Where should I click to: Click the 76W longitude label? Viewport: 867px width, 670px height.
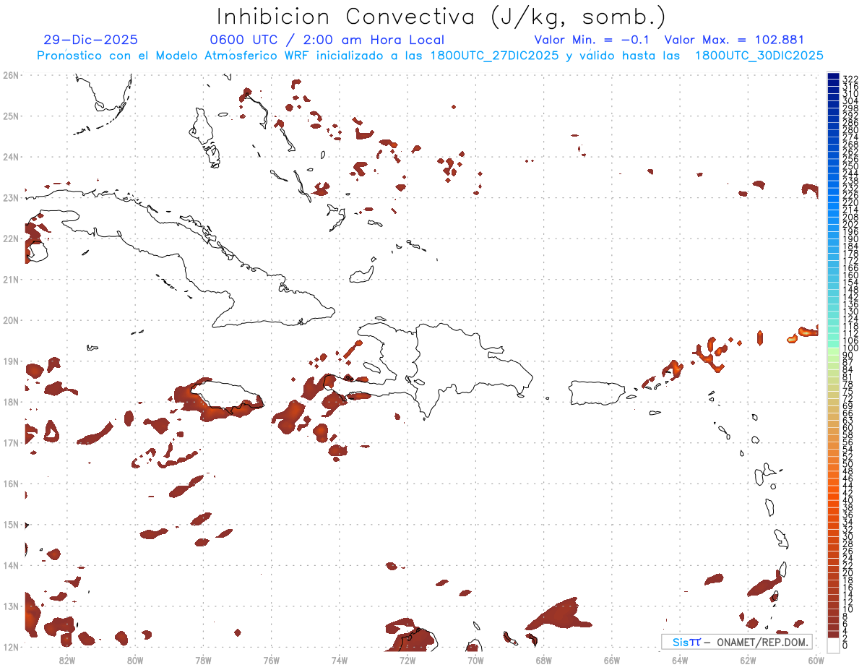(x=271, y=659)
